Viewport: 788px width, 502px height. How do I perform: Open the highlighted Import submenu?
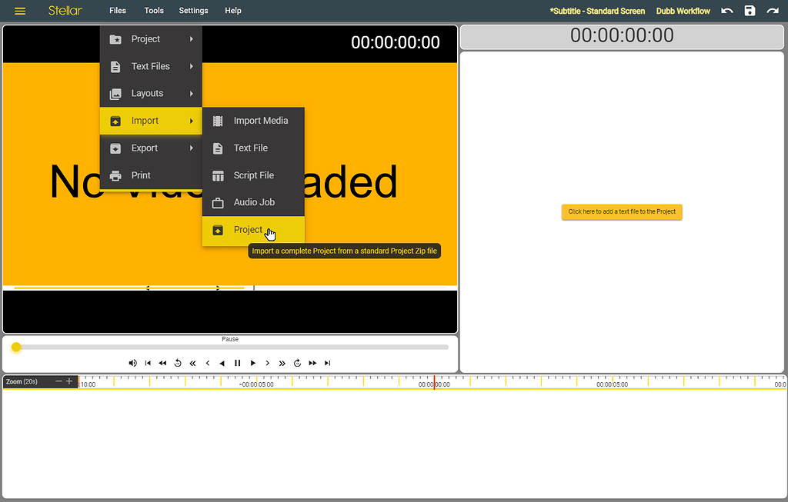tap(151, 121)
